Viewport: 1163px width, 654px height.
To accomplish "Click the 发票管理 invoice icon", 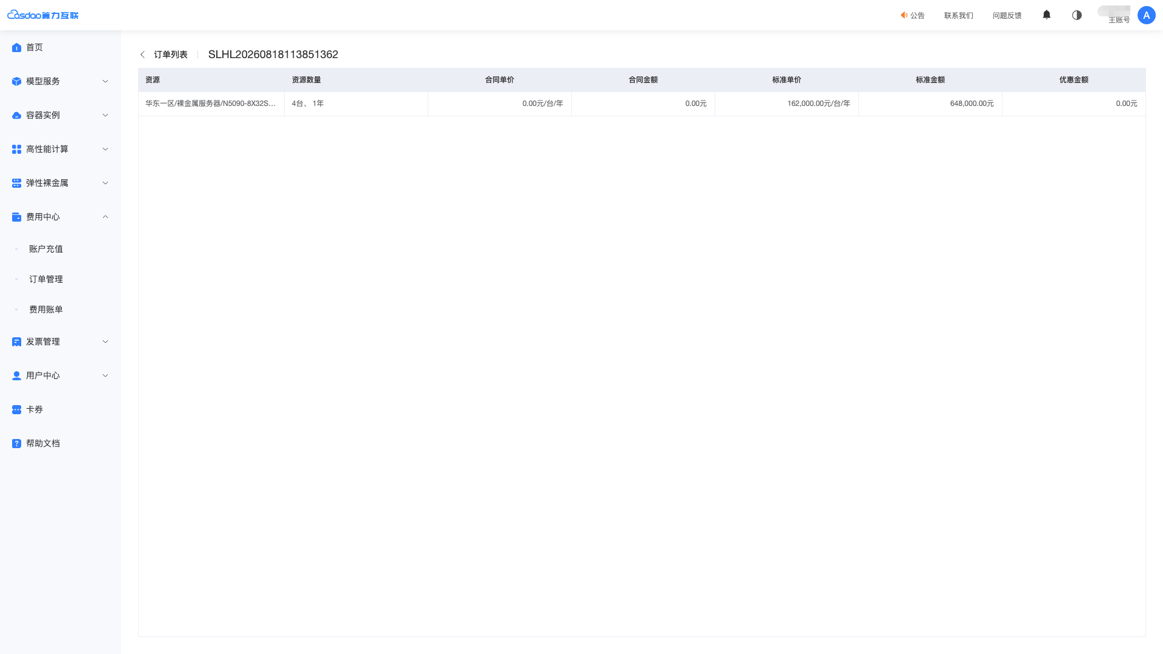I will point(16,342).
